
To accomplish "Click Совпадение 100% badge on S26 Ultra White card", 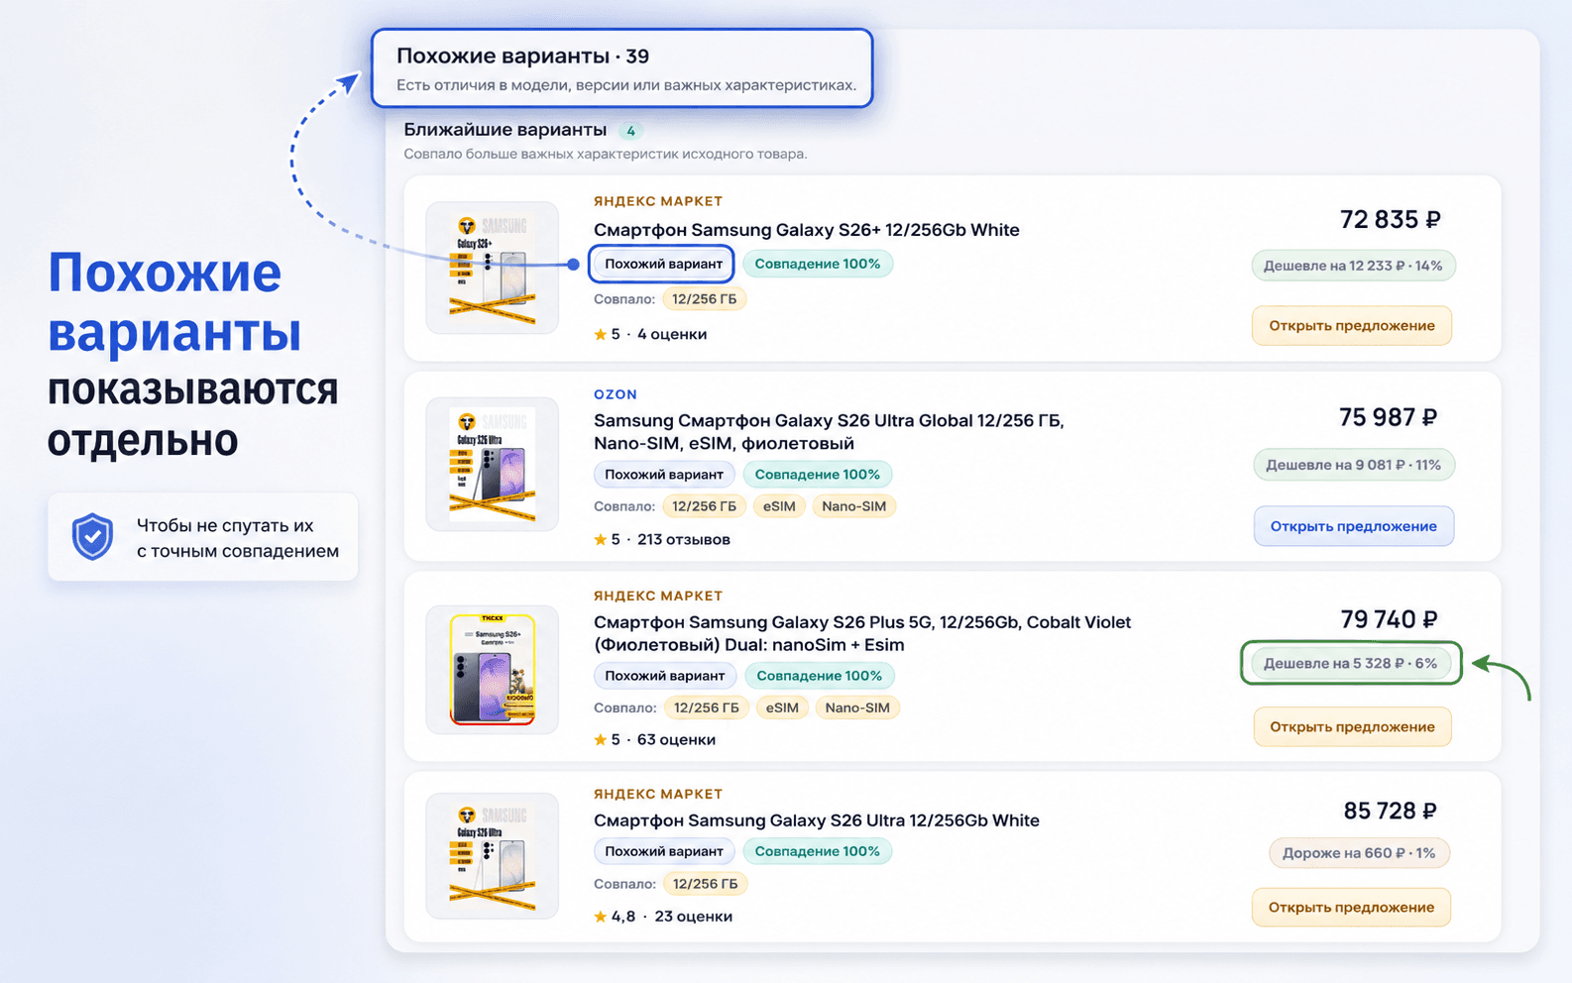I will [x=818, y=851].
